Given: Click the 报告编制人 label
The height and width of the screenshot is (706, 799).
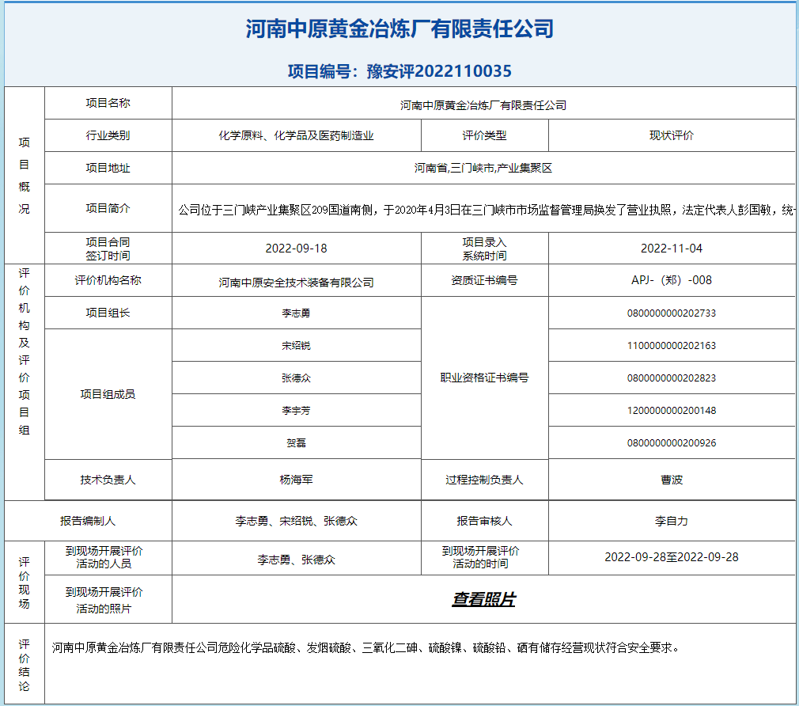Looking at the screenshot, I should pos(88,521).
